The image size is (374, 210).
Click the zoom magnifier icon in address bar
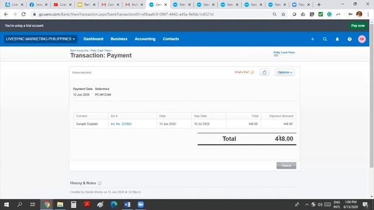tap(275, 14)
